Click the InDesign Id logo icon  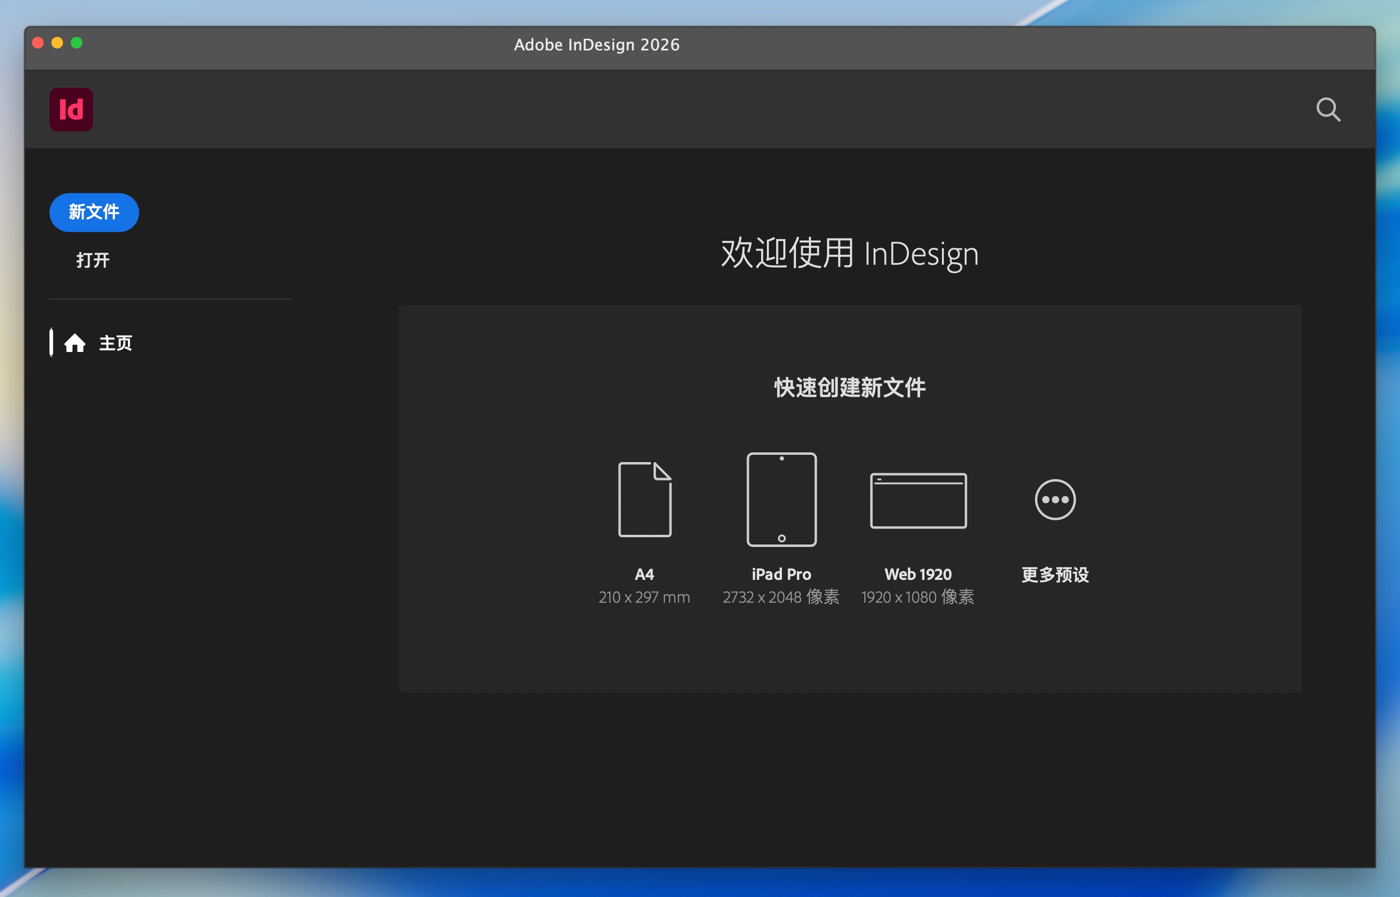click(x=71, y=110)
